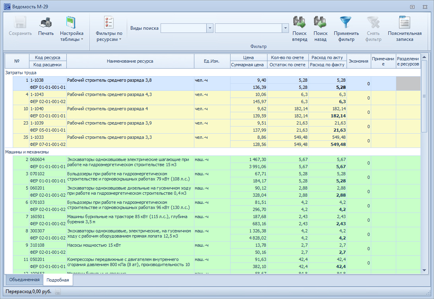This screenshot has height=299, width=434.
Task: Click the bold fact value 182,14
Action: point(338,116)
